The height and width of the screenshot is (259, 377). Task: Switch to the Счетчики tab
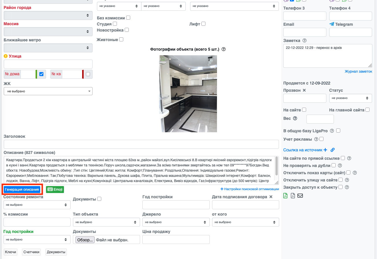pos(31,252)
